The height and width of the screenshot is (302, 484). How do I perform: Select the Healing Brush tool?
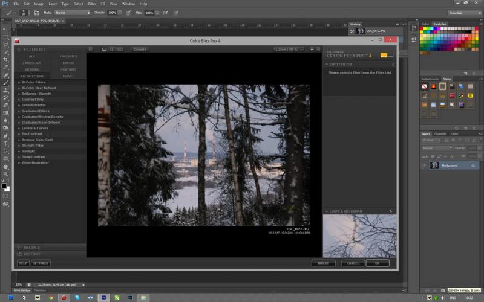[x=5, y=75]
